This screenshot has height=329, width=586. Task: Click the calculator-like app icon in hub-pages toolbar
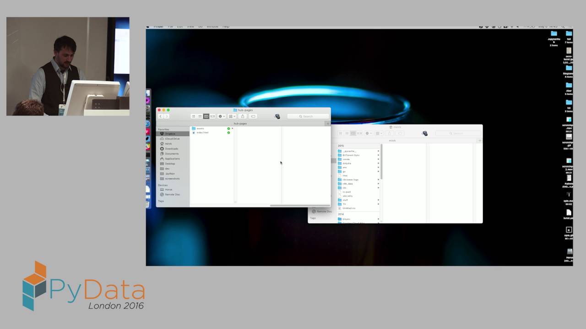[x=277, y=117]
